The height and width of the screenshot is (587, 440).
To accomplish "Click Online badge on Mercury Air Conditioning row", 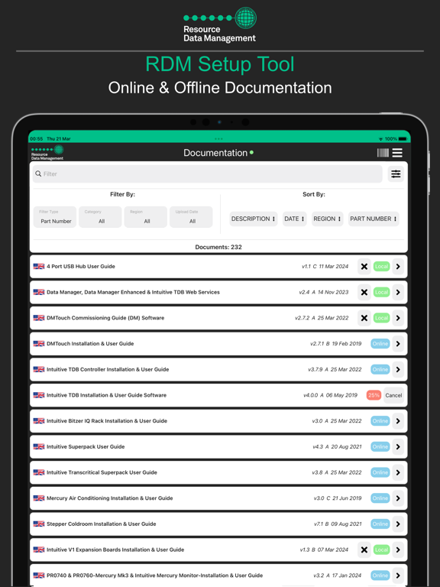I will [380, 498].
